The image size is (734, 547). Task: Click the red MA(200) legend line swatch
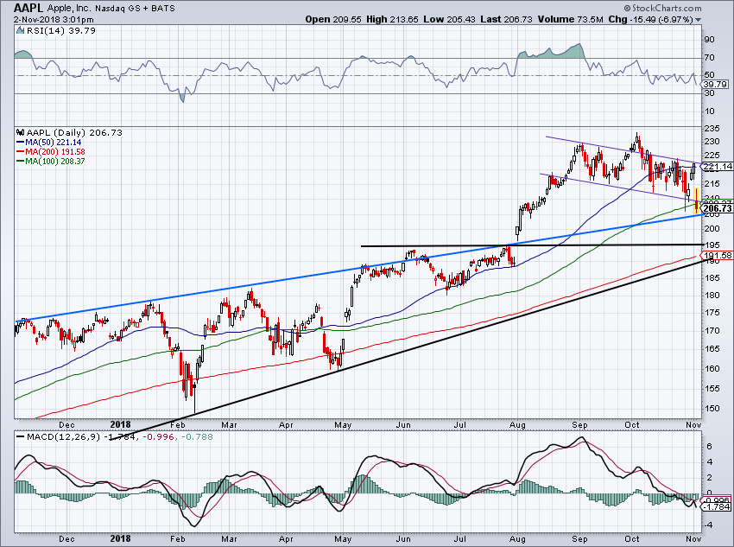coord(20,152)
